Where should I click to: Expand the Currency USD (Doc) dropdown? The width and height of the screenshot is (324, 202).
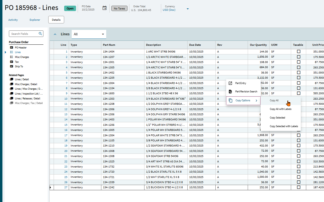coord(188,9)
